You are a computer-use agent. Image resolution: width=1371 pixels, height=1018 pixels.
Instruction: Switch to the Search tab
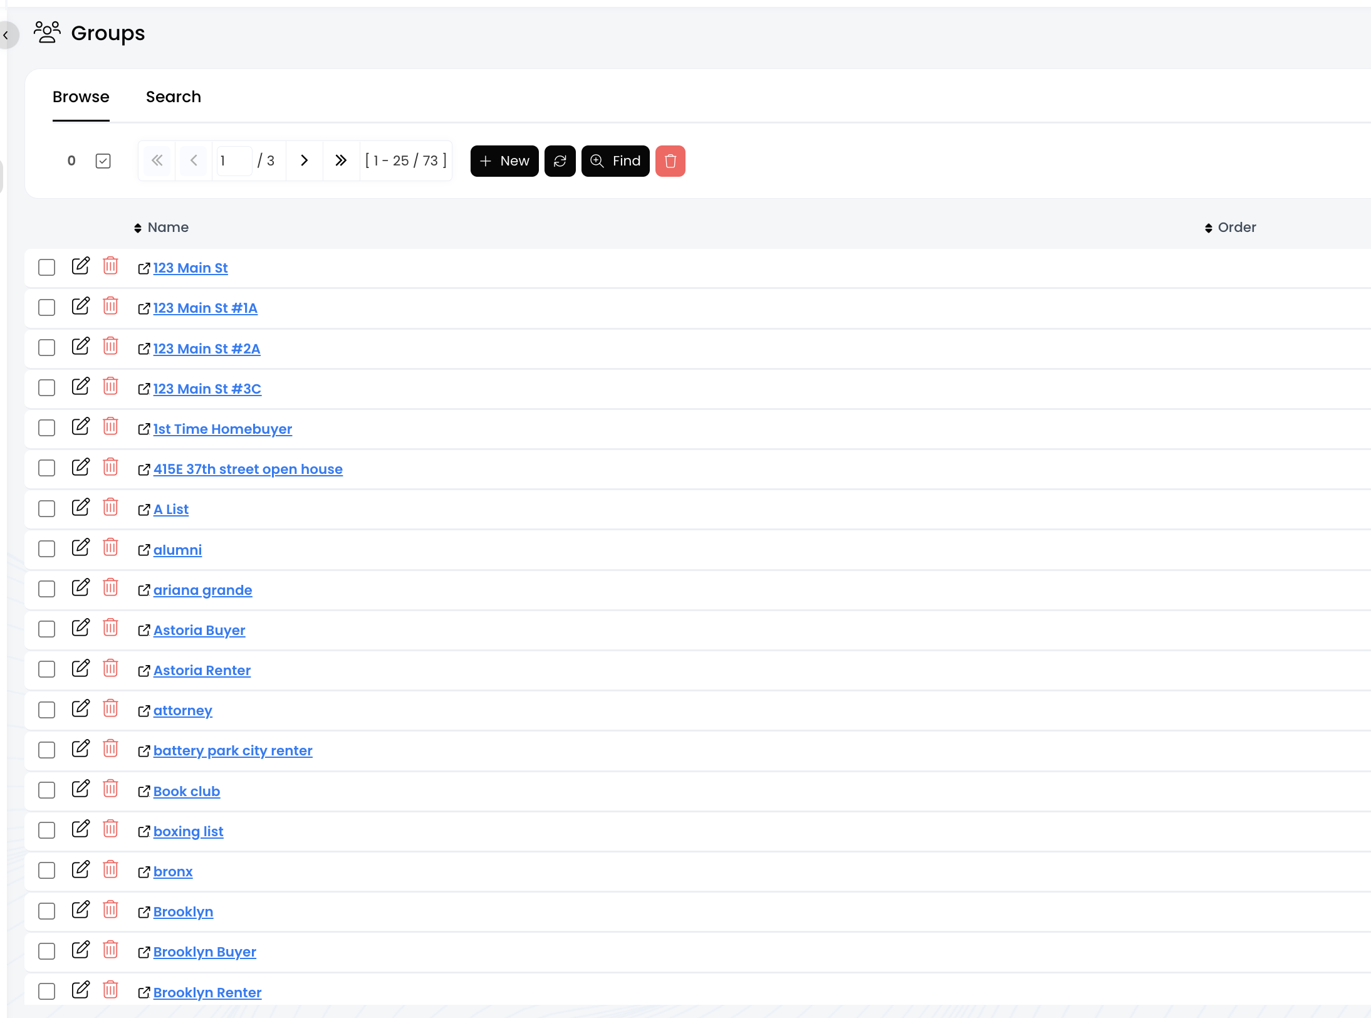click(x=173, y=97)
